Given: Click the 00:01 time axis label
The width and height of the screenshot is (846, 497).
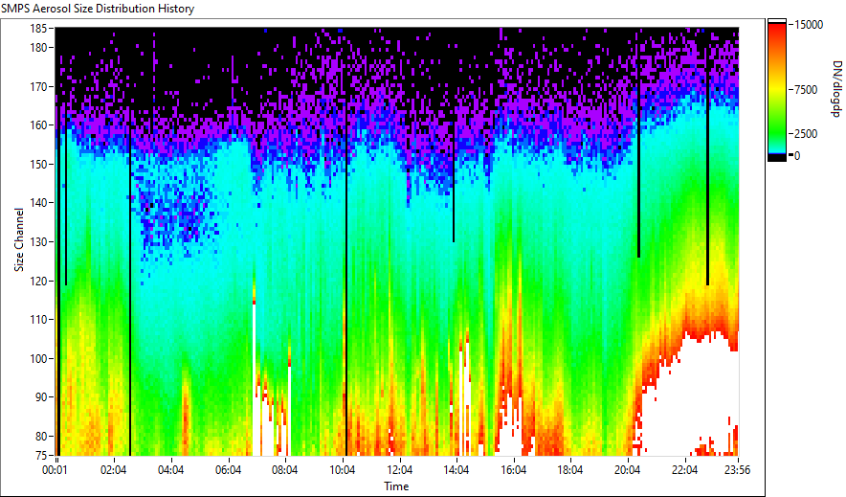Looking at the screenshot, I should (x=56, y=470).
